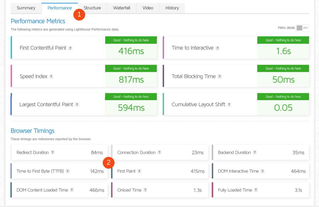Click the Onload Time question mark icon
Viewport: 319px width, 207px height.
pos(145,190)
